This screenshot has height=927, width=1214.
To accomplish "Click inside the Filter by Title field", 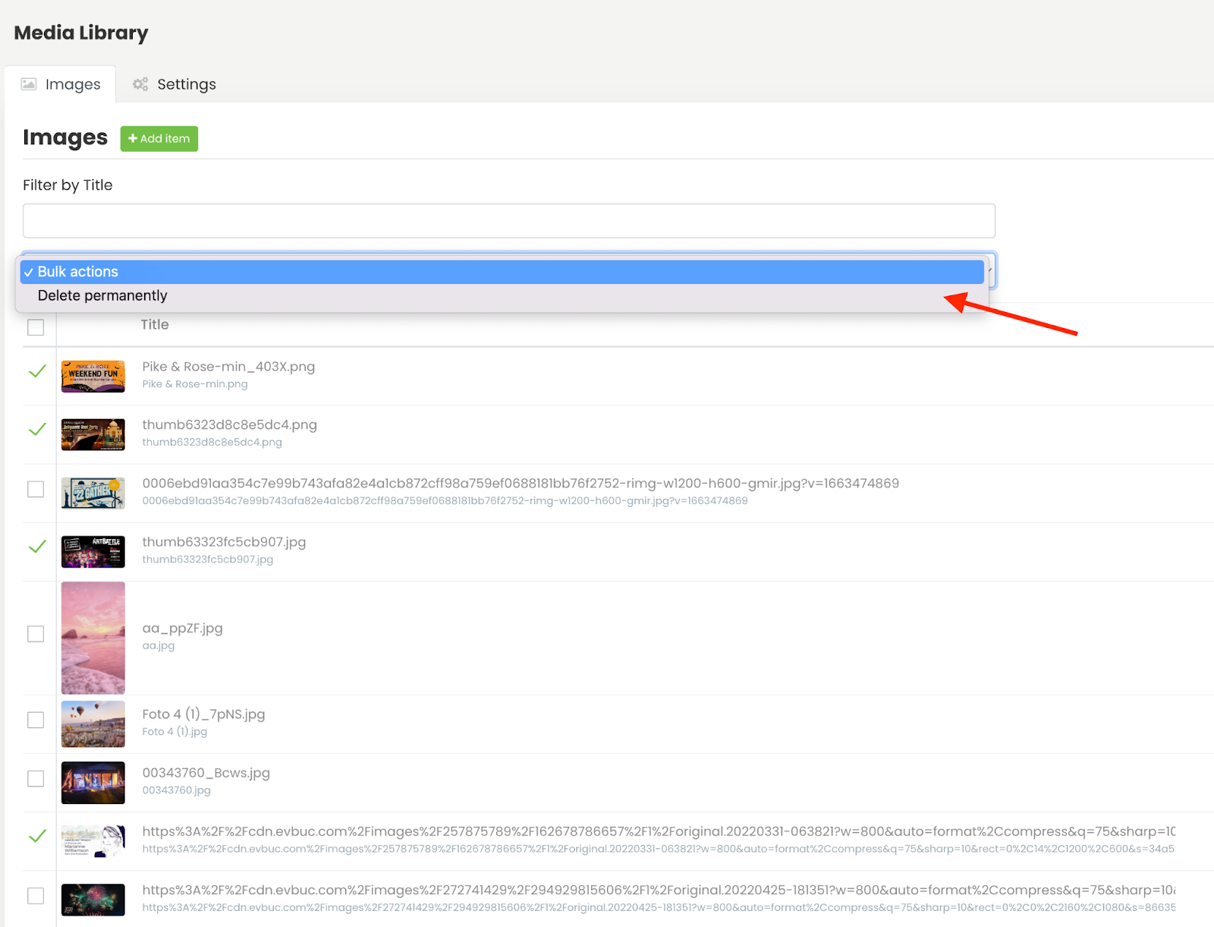I will (508, 220).
